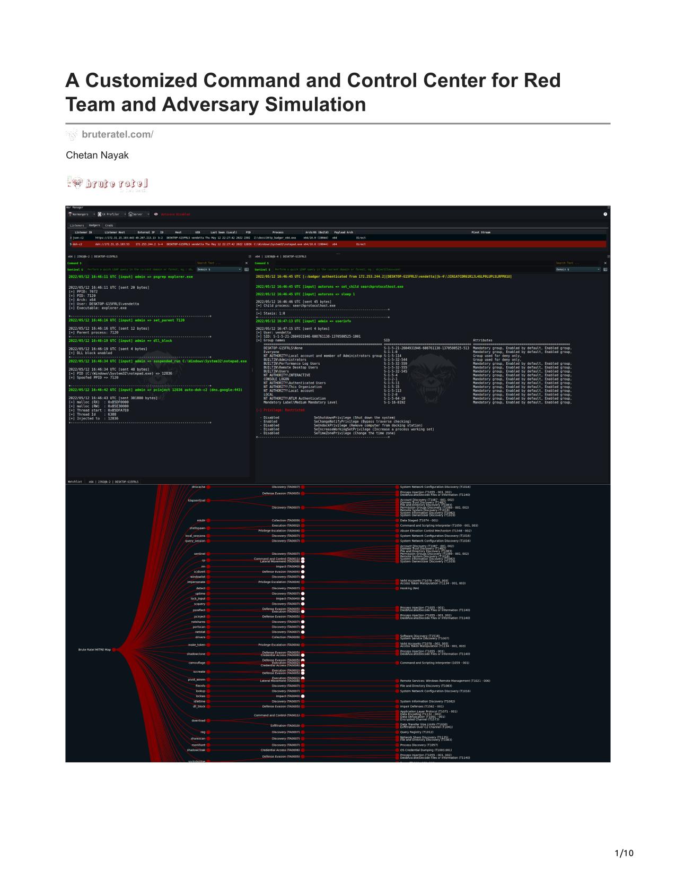Image resolution: width=676 pixels, height=876 pixels.
Task: Open the Watchlist bottom tab
Action: point(75,482)
